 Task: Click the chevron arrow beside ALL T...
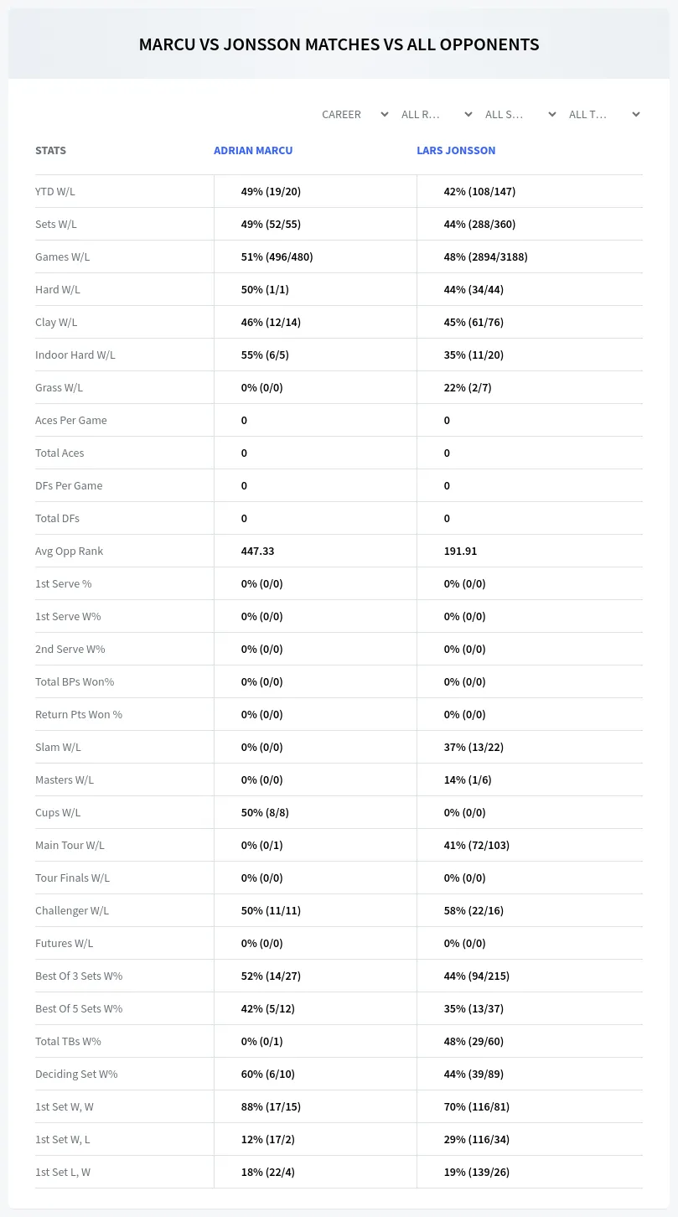pyautogui.click(x=635, y=114)
